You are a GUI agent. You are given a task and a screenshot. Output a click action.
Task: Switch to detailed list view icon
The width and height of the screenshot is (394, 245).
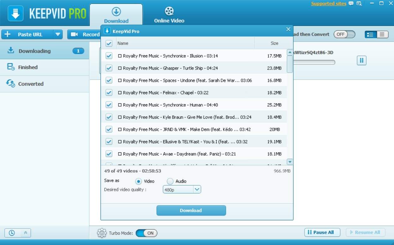point(371,34)
